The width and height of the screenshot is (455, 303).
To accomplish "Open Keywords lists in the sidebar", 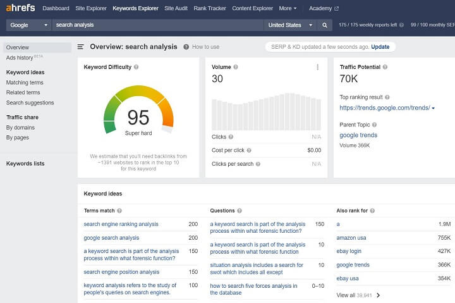I will click(x=25, y=164).
